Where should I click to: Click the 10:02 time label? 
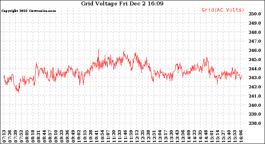[x=79, y=136]
